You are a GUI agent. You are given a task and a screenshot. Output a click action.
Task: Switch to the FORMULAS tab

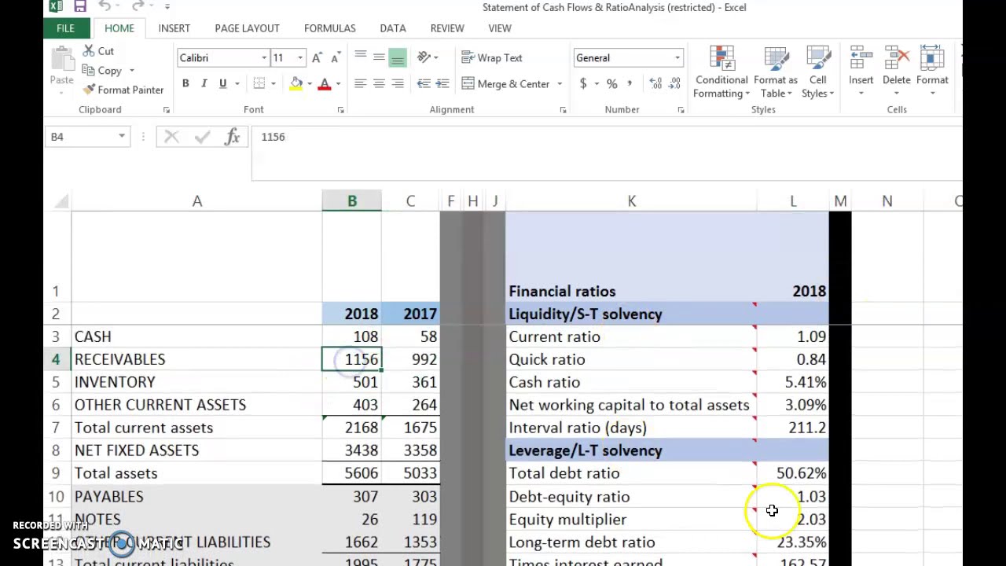pyautogui.click(x=329, y=28)
